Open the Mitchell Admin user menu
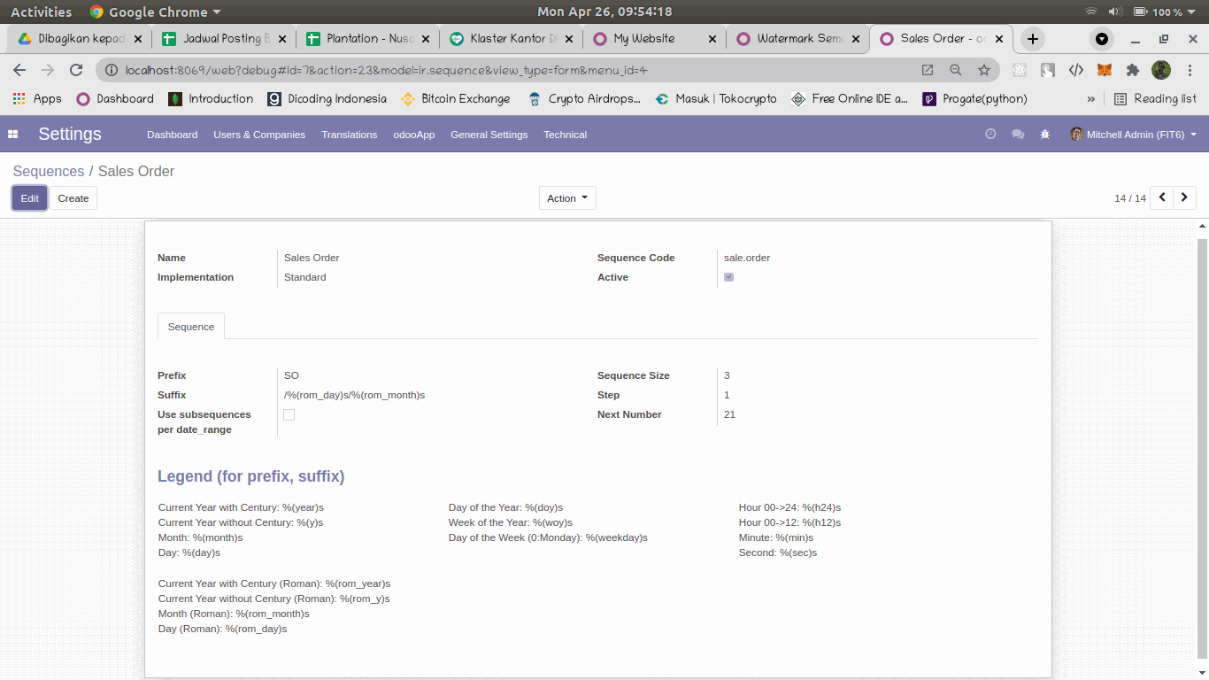This screenshot has height=680, width=1209. point(1133,135)
